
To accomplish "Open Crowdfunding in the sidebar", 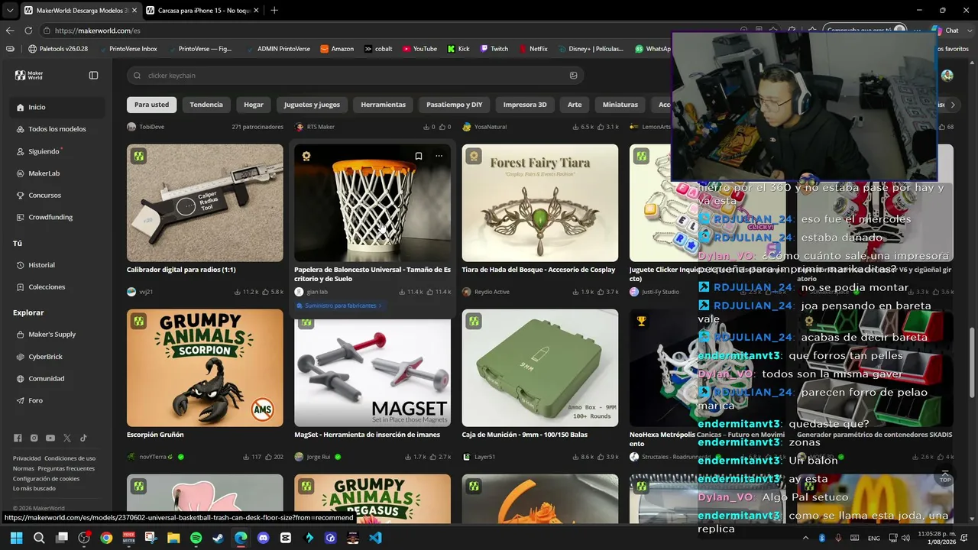I will click(x=58, y=217).
